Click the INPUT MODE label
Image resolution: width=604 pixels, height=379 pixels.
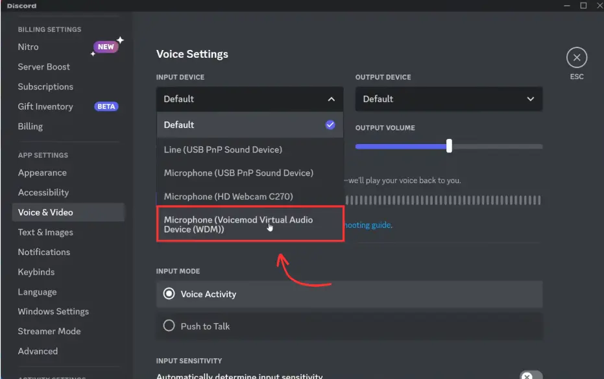[x=178, y=271]
